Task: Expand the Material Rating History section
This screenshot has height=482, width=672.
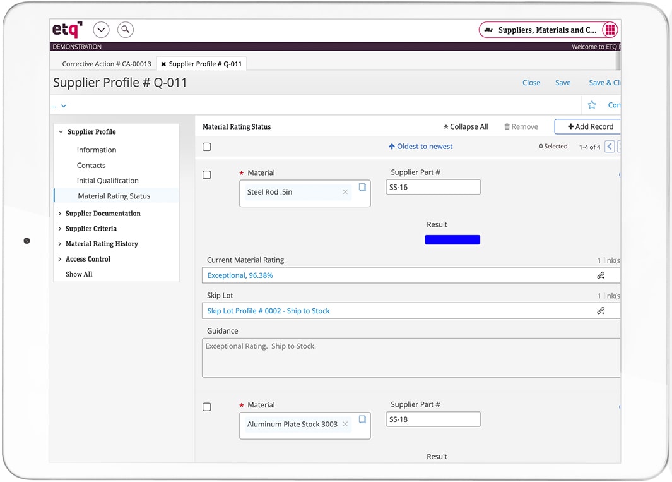Action: pos(60,244)
